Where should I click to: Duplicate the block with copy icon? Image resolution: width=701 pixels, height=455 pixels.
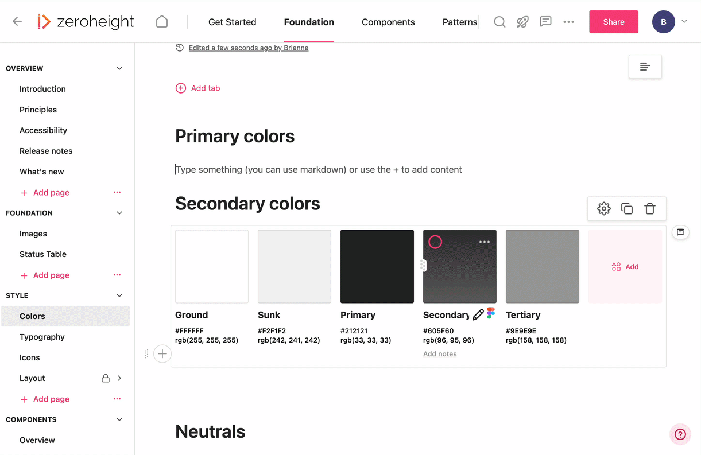[627, 209]
